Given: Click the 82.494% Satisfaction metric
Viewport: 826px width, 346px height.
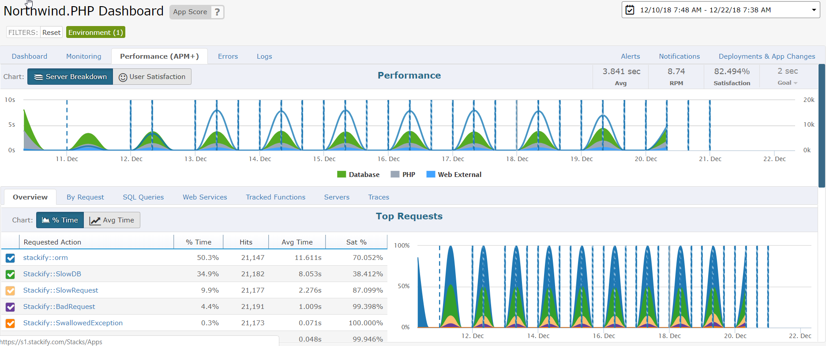Looking at the screenshot, I should point(732,76).
